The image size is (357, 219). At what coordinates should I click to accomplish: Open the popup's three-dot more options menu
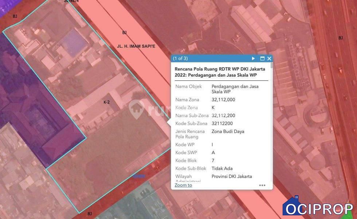coord(262,185)
